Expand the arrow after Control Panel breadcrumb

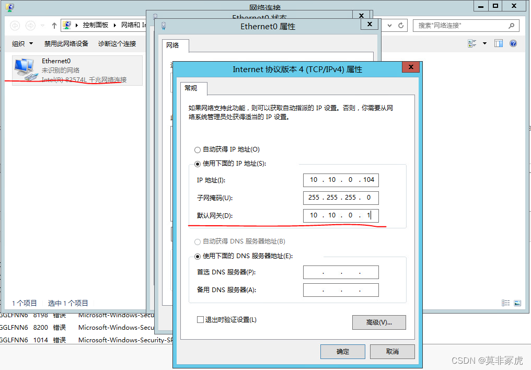[x=115, y=26]
